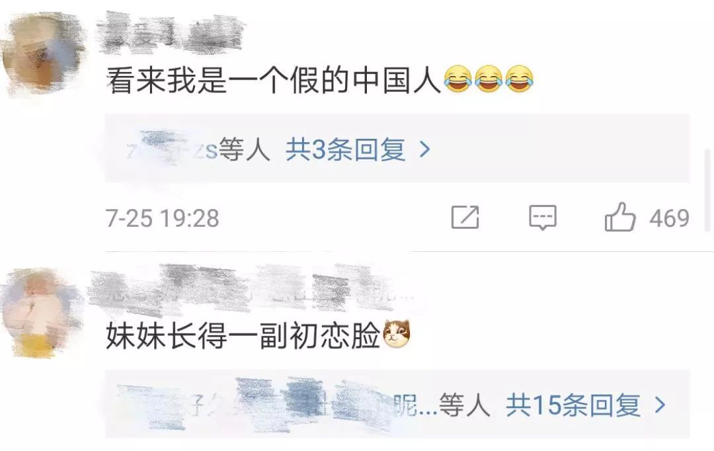This screenshot has height=451, width=714.
Task: Expand replies via chevron after 共15条回复
Action: pyautogui.click(x=660, y=405)
